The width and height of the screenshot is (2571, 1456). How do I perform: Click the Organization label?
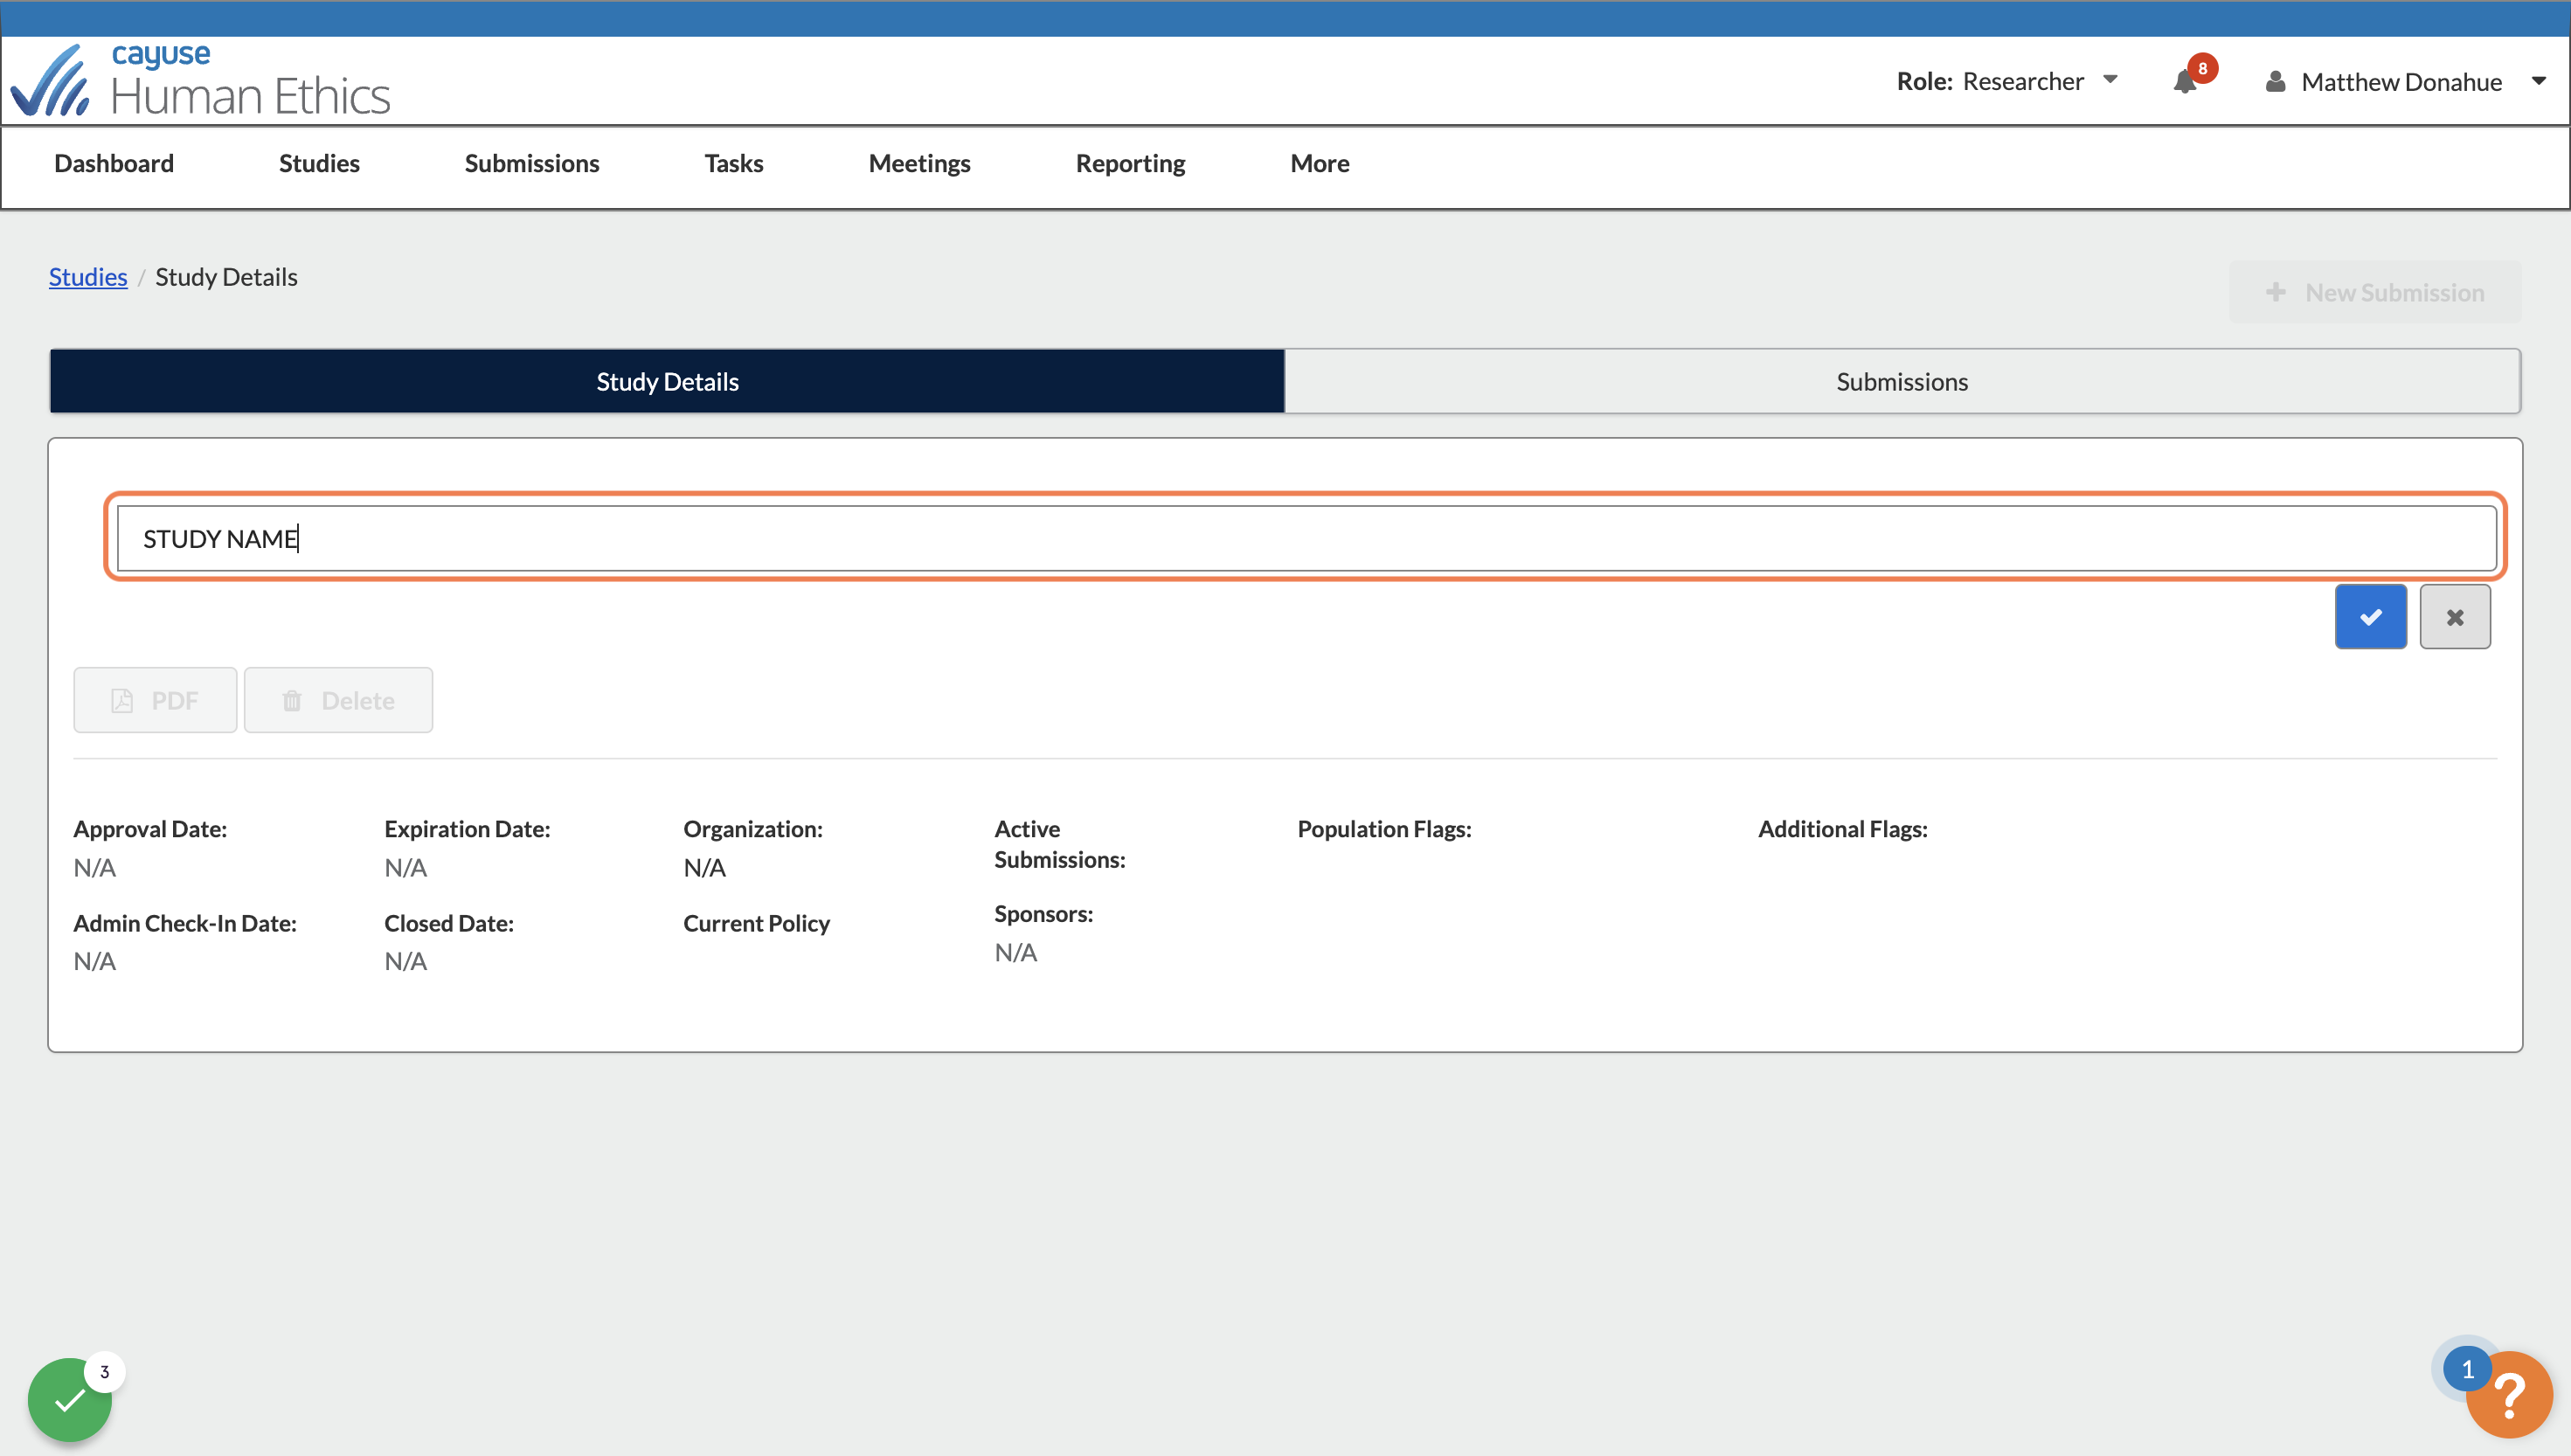pos(752,829)
